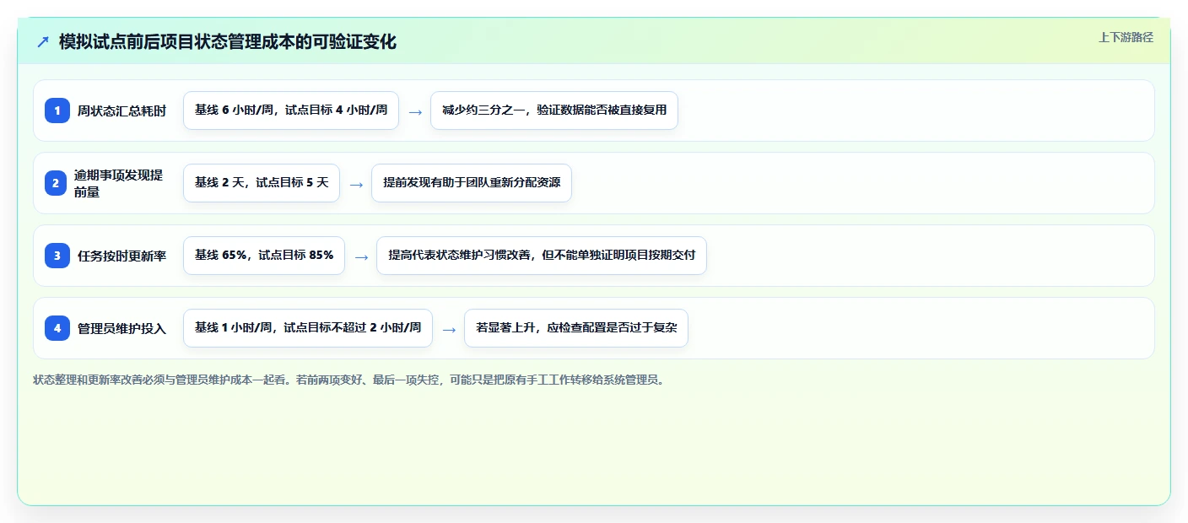Click number badge 1 for 周状态汇总耗时
This screenshot has height=523, width=1188.
coord(57,111)
